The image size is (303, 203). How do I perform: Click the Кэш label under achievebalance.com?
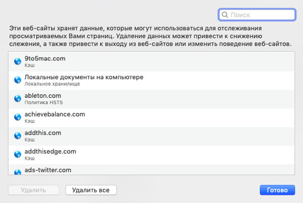tap(29, 121)
